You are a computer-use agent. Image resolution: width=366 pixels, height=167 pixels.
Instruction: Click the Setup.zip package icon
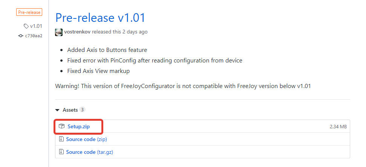pyautogui.click(x=62, y=126)
